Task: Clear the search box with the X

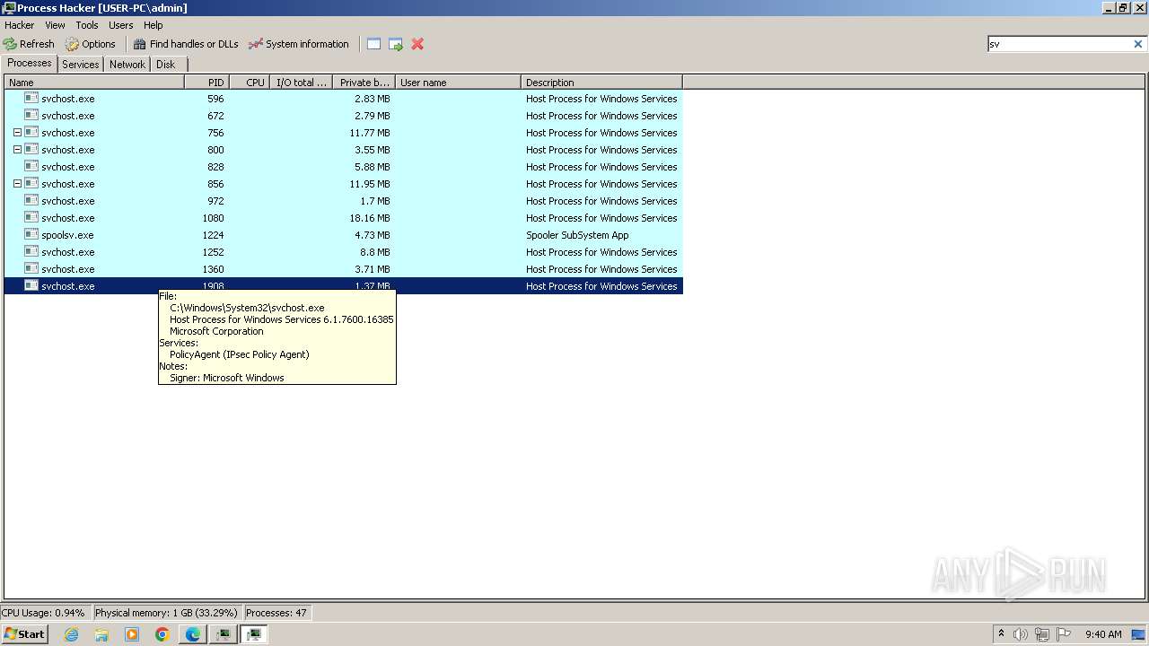Action: tap(1138, 44)
